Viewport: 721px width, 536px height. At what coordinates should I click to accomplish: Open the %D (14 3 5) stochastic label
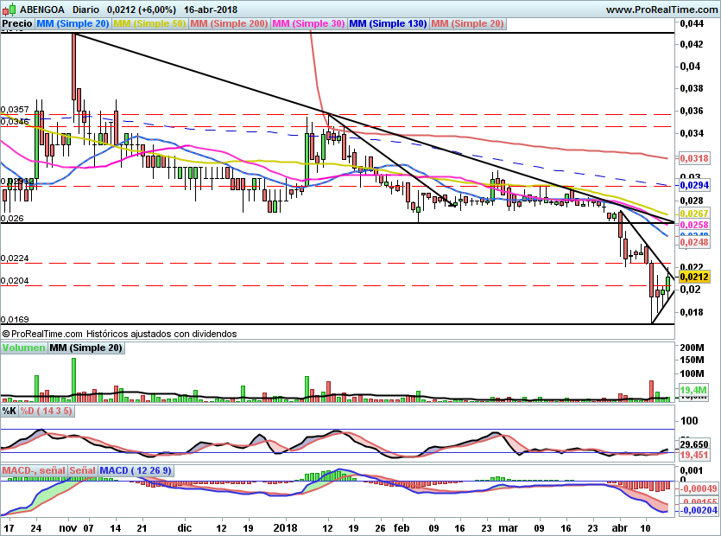pyautogui.click(x=47, y=411)
